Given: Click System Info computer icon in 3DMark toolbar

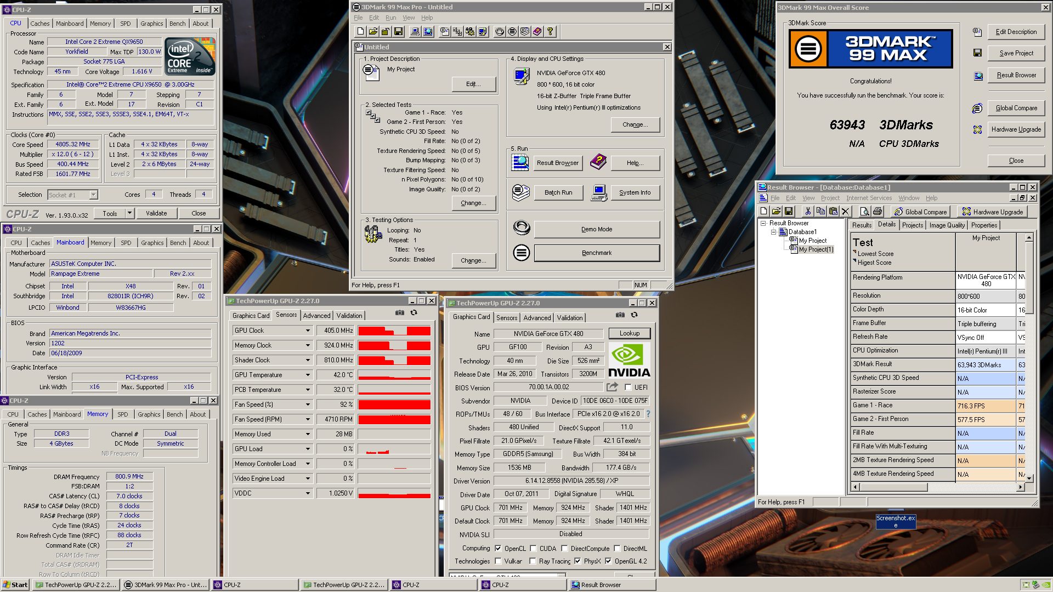Looking at the screenshot, I should coord(415,32).
